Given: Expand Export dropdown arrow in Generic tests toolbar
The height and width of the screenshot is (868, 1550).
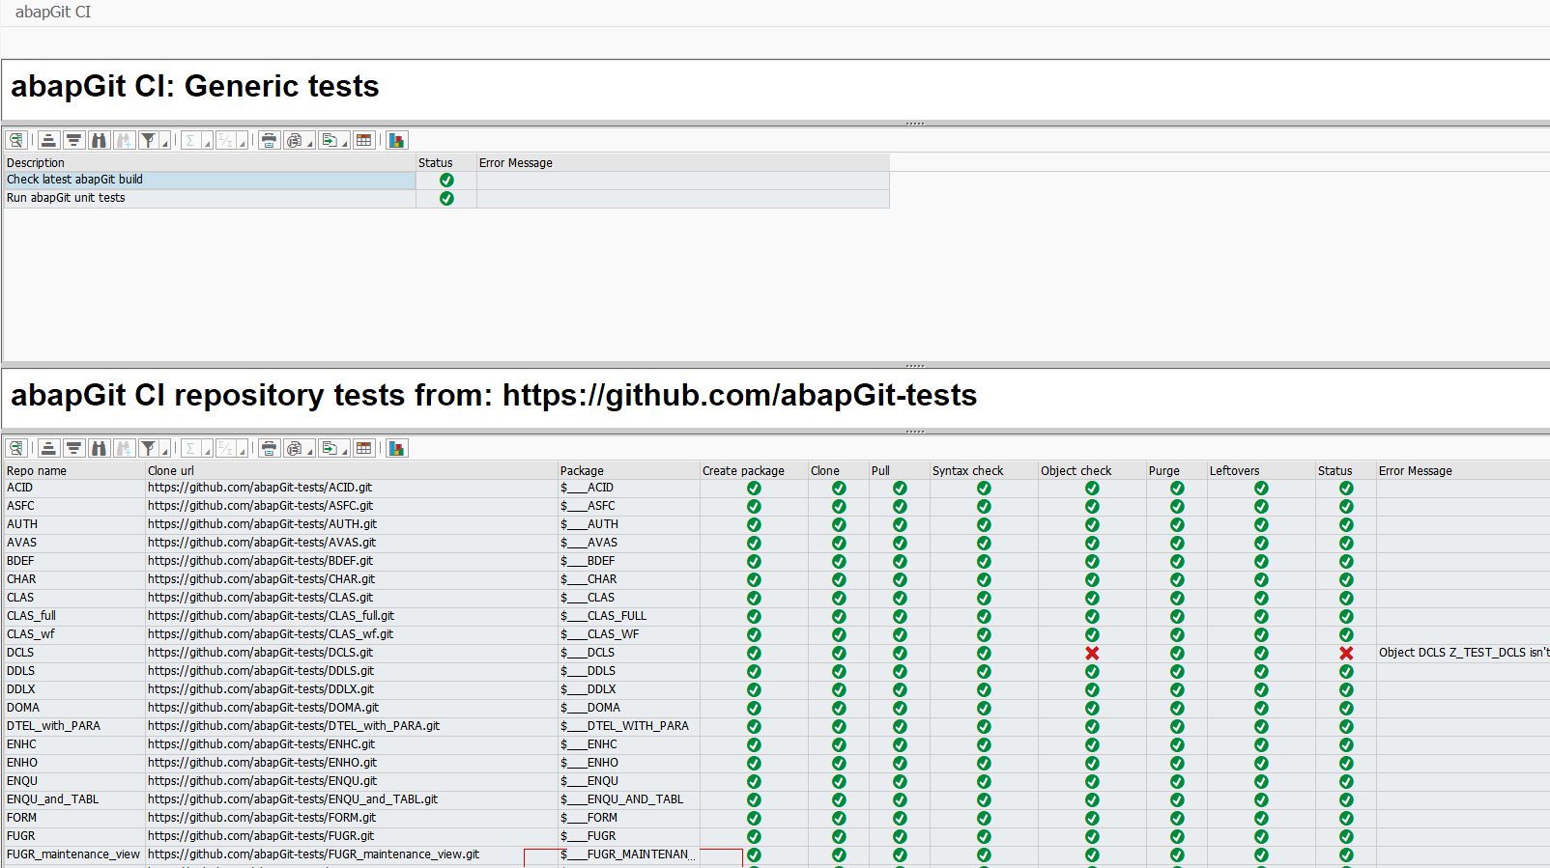Looking at the screenshot, I should tap(345, 142).
